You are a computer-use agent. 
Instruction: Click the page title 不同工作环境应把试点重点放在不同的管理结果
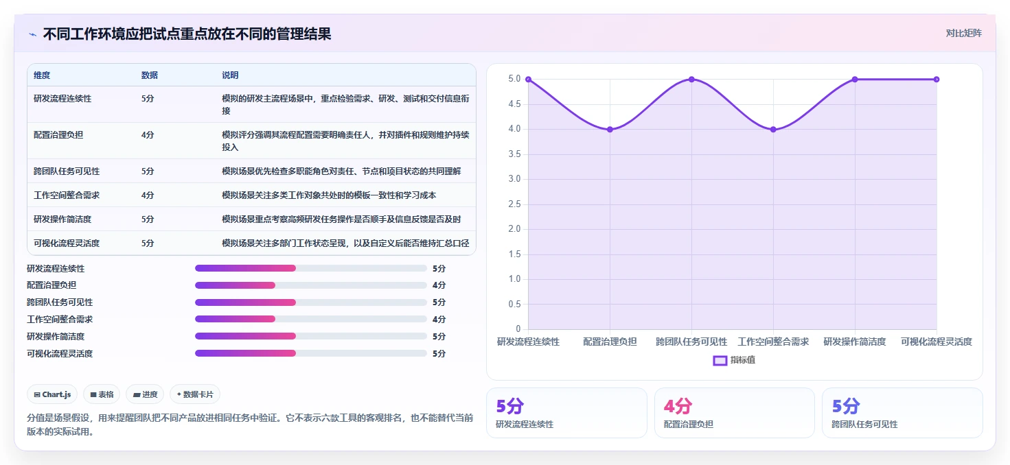tap(187, 34)
